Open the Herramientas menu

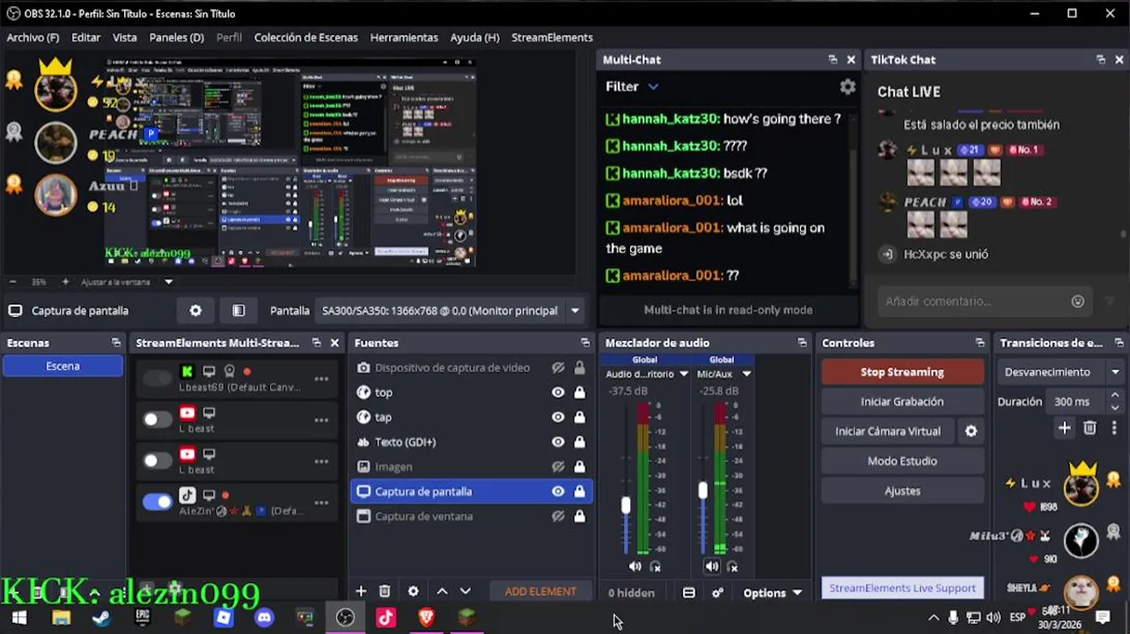coord(404,38)
